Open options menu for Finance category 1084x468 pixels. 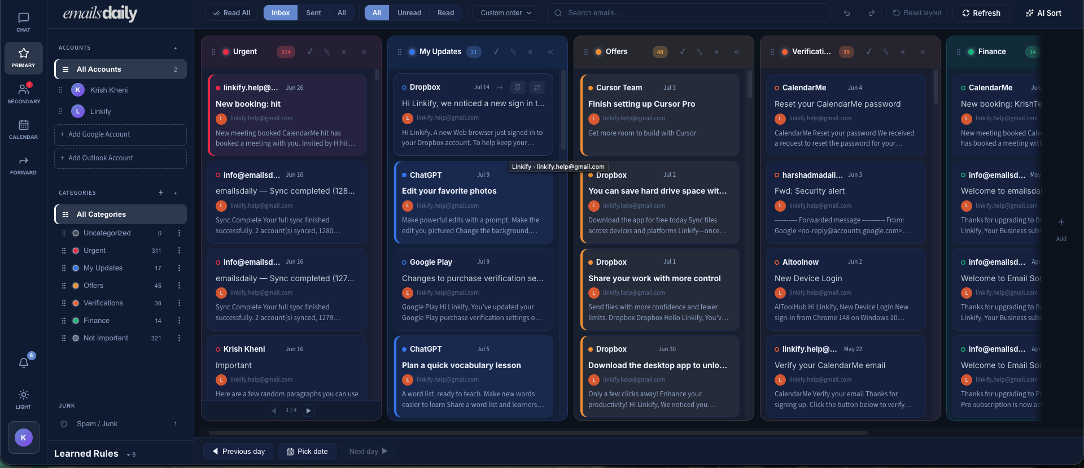179,321
